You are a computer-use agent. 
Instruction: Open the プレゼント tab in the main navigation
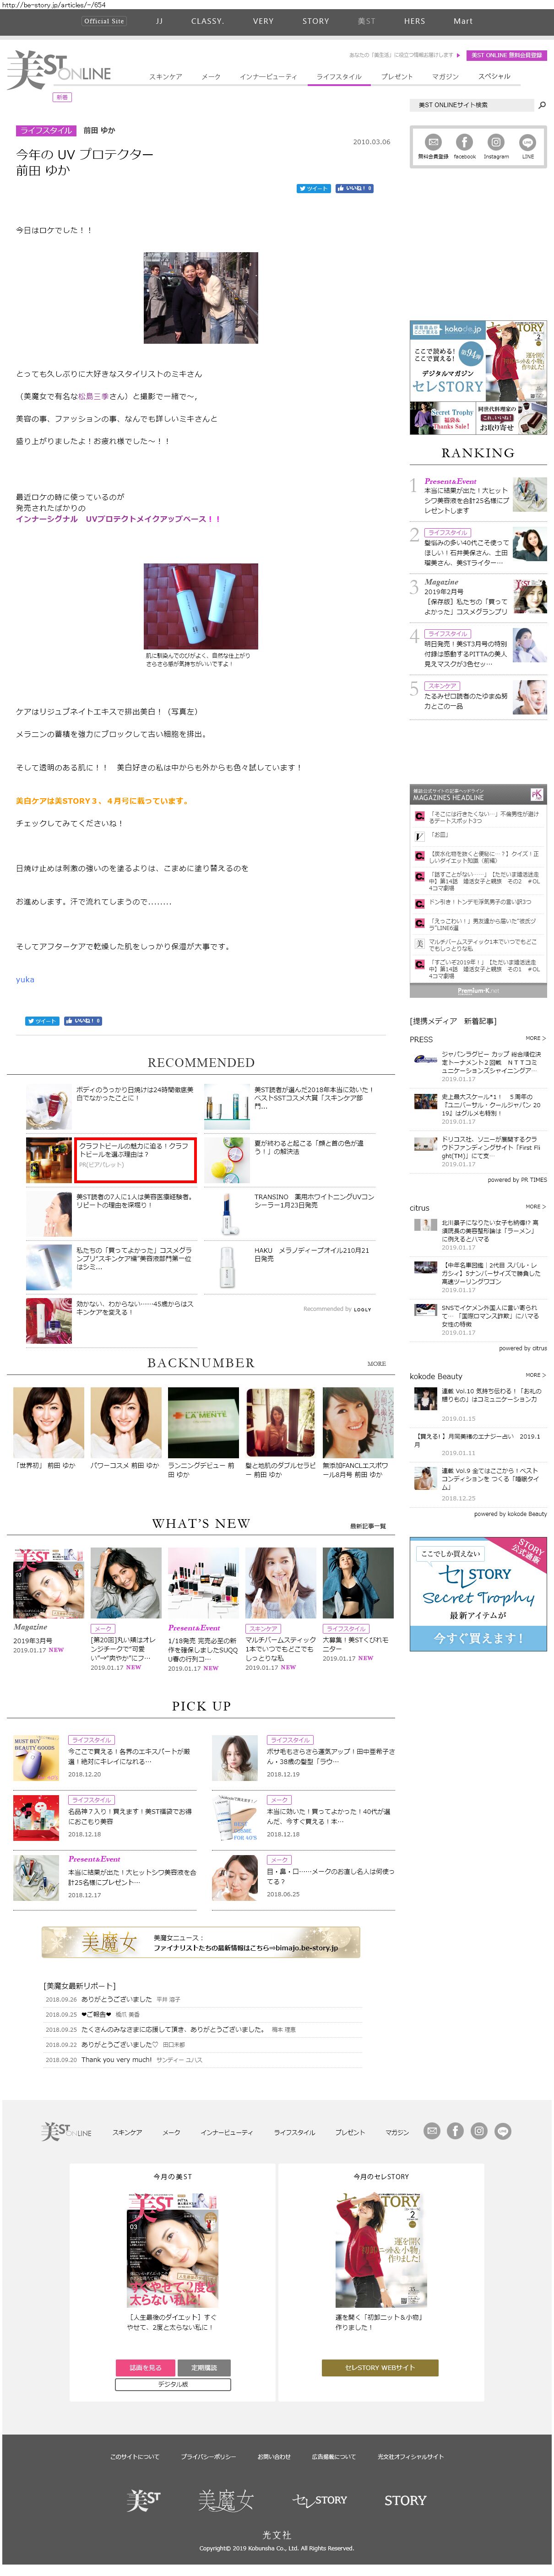pyautogui.click(x=397, y=77)
